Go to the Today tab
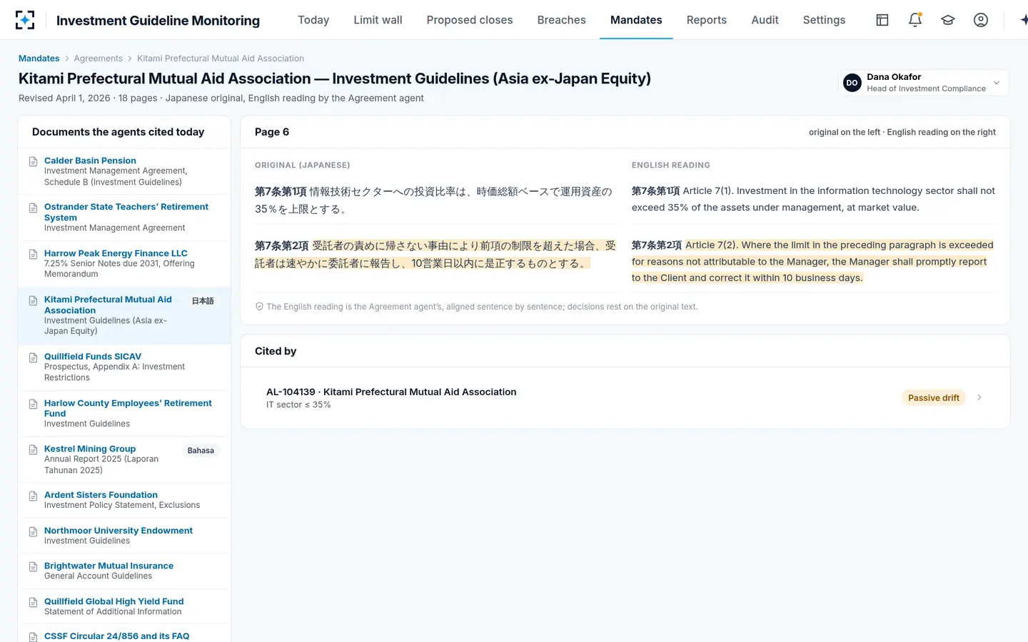The image size is (1028, 642). [313, 20]
